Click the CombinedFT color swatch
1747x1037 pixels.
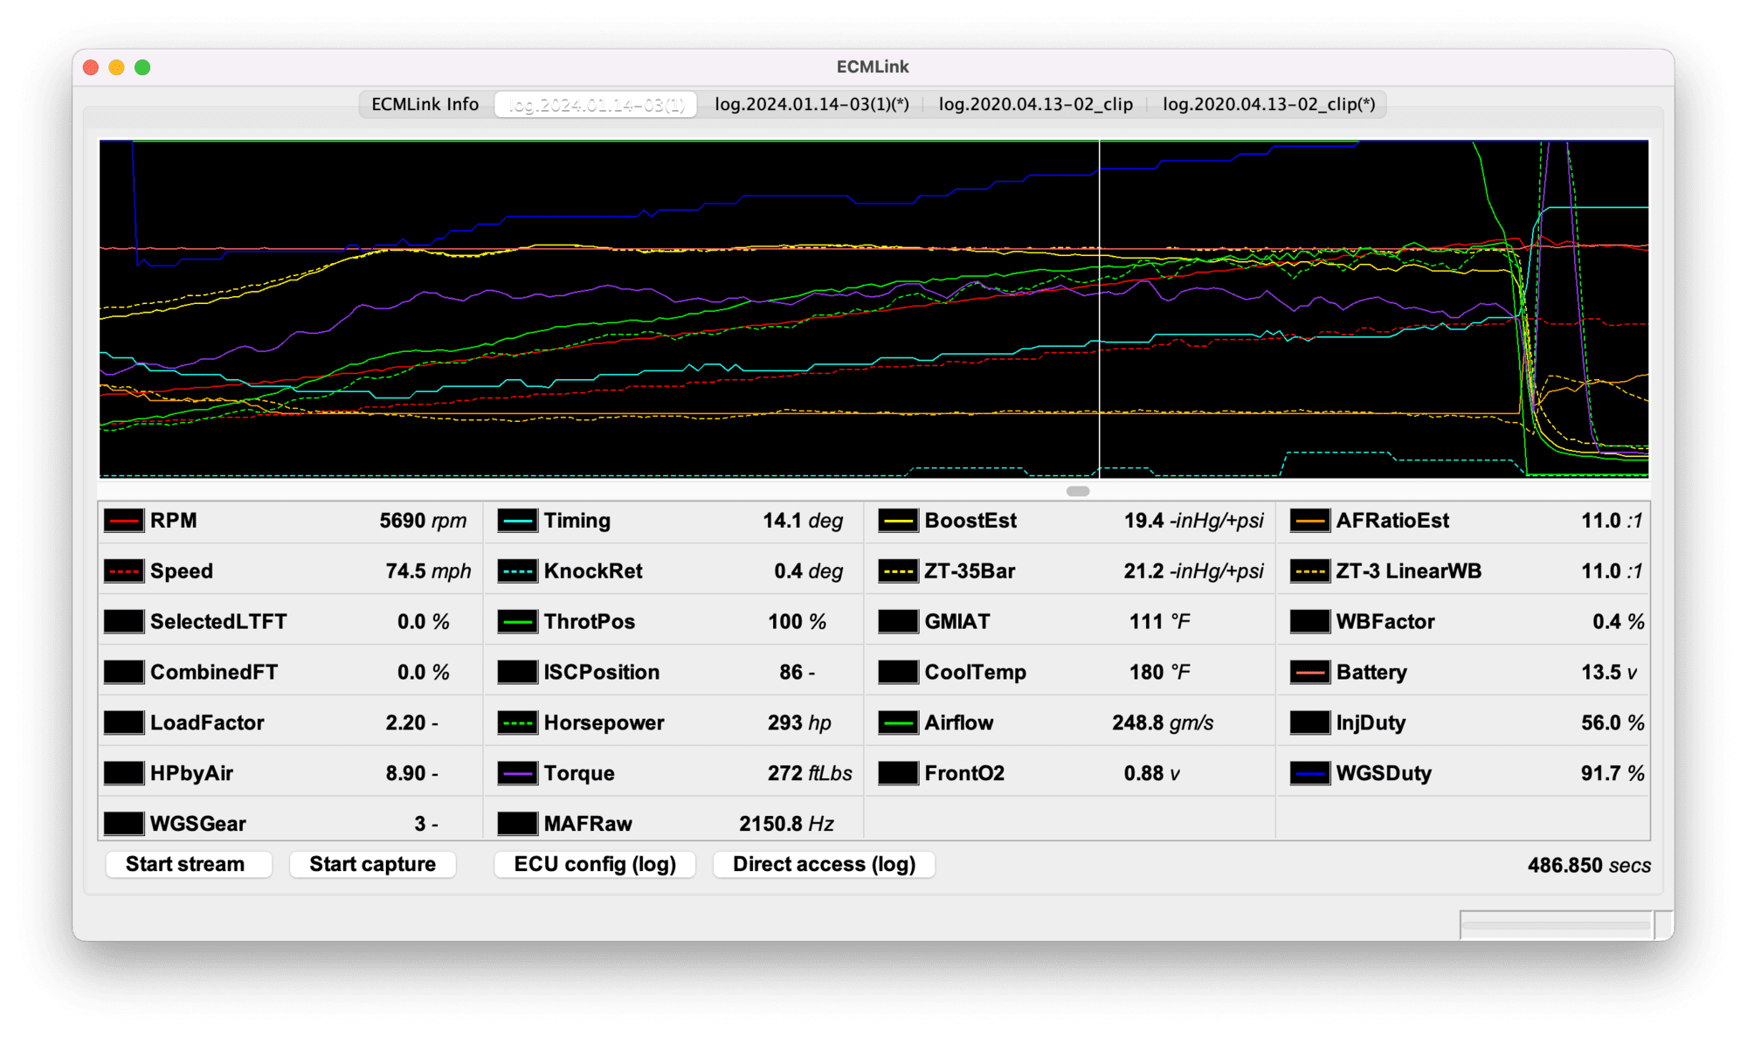tap(124, 673)
